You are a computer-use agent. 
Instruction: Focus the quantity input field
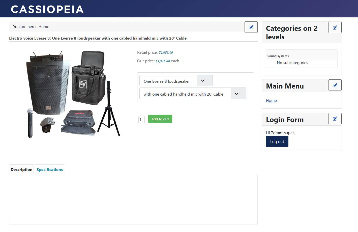tap(141, 120)
